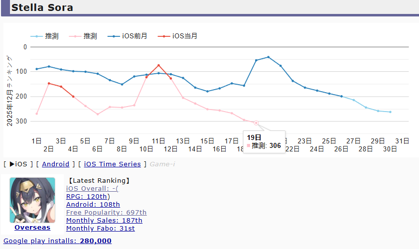
Task: Open the iOS Overall ranking link
Action: pyautogui.click(x=92, y=189)
